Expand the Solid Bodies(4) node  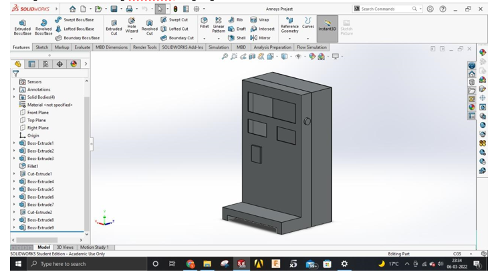pos(14,97)
